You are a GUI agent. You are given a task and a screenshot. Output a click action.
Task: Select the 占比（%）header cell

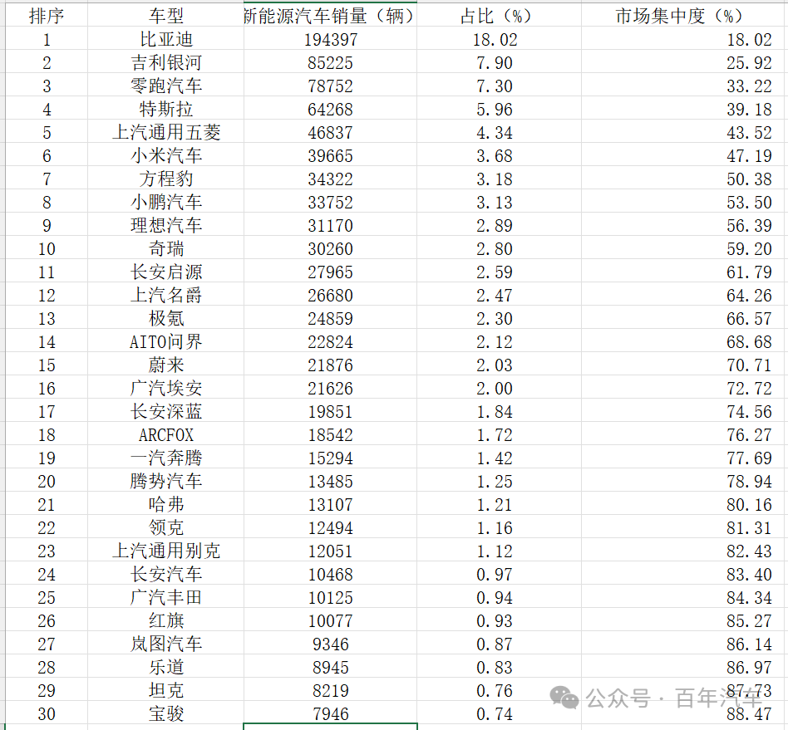[x=499, y=16]
